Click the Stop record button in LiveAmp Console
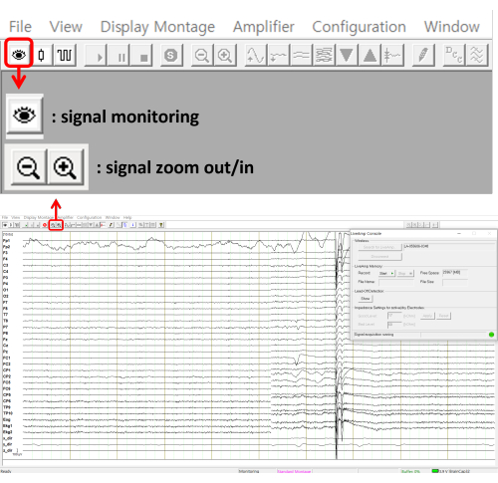Viewport: 498px width, 483px height. (x=405, y=273)
